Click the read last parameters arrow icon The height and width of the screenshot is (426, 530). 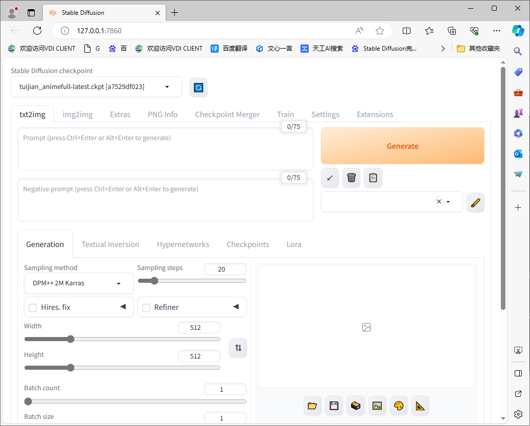330,177
